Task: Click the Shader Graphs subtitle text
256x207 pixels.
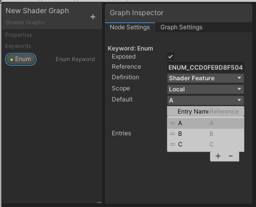Action: pyautogui.click(x=25, y=22)
